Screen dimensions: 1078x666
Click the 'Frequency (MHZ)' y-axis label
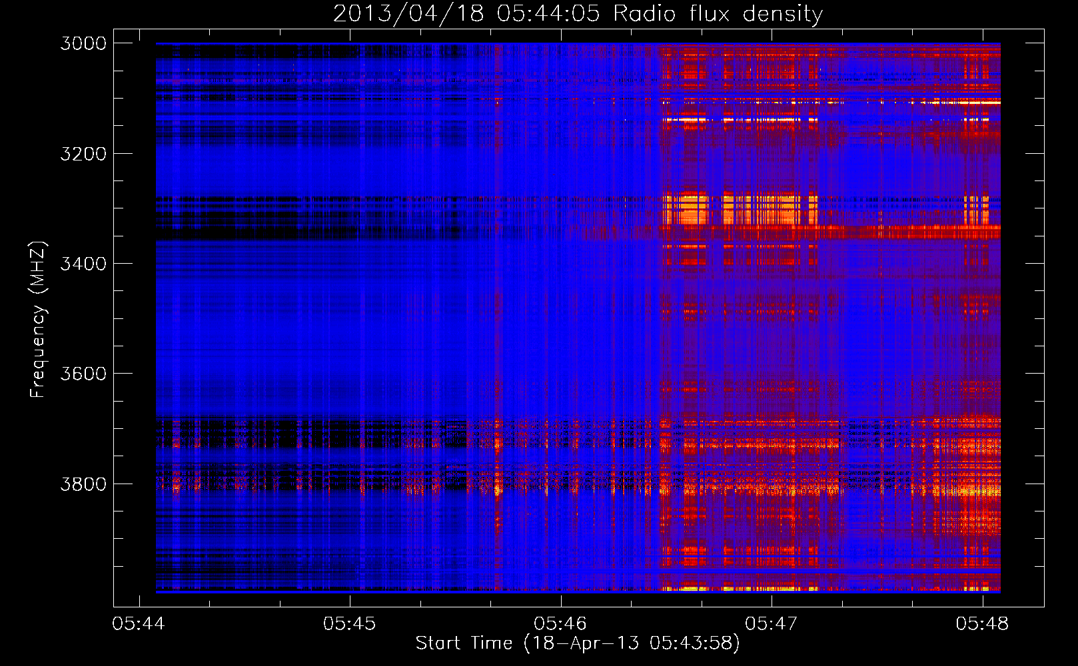tap(38, 320)
